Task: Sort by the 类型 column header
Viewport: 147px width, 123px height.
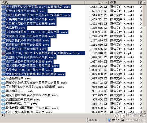Action: (x=124, y=3)
